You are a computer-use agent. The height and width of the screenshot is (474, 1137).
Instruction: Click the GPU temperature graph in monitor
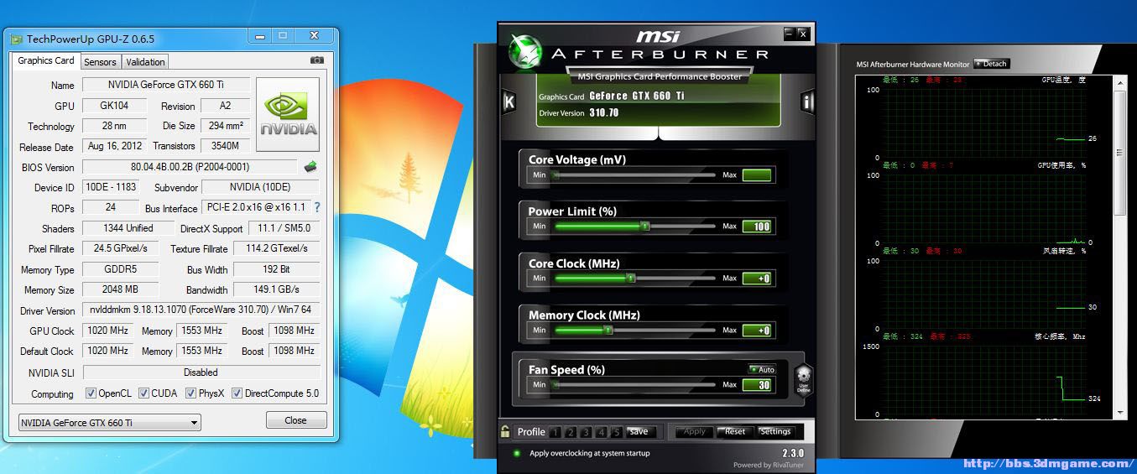985,121
